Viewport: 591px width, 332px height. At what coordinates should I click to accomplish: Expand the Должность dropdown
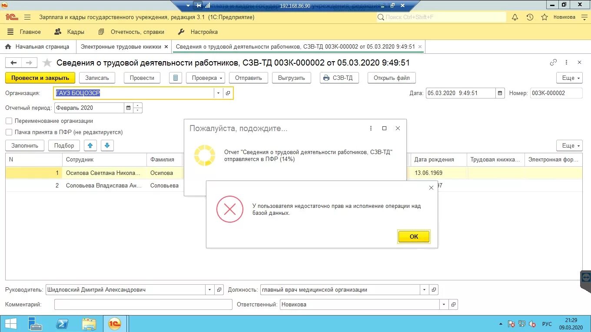click(424, 290)
